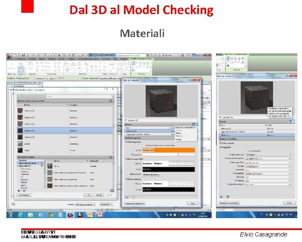Click the Allineamento texture button
The height and width of the screenshot is (242, 302).
click(x=151, y=175)
